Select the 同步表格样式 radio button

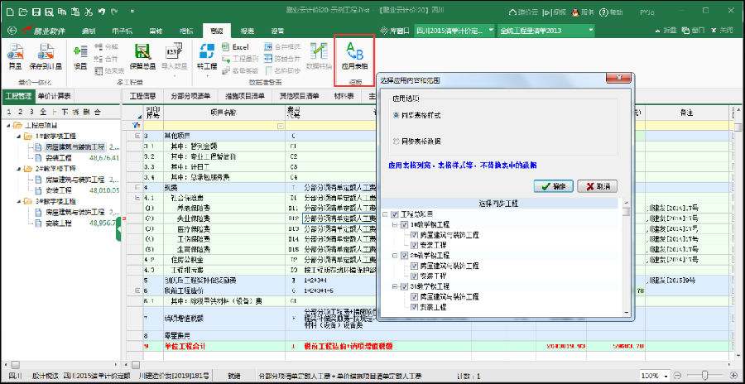tap(397, 116)
